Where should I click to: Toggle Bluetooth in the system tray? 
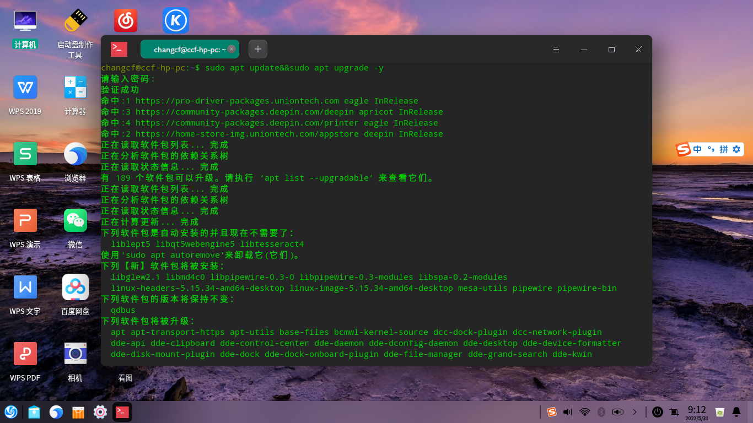coord(600,411)
